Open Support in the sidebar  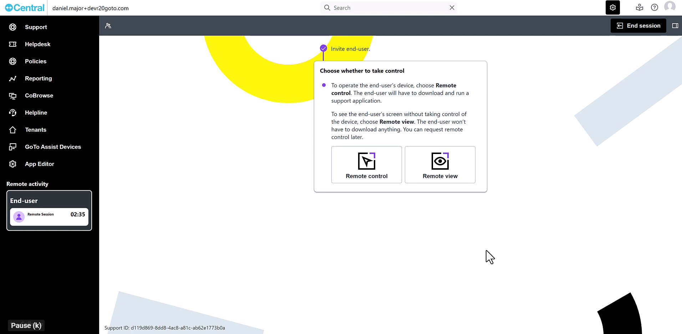click(36, 27)
